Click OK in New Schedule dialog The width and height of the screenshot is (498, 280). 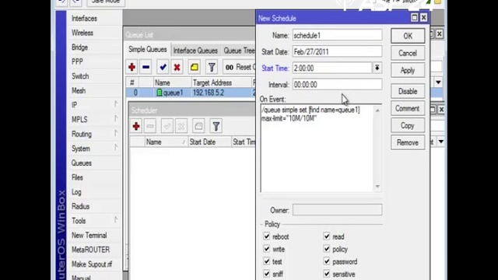click(408, 36)
